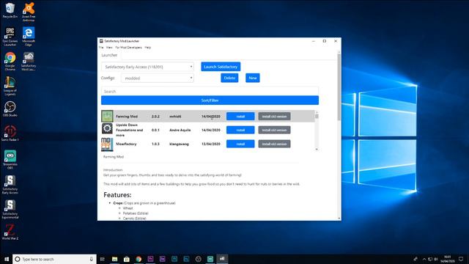Open the For Mod Developers menu
Image resolution: width=469 pixels, height=264 pixels.
click(x=129, y=47)
